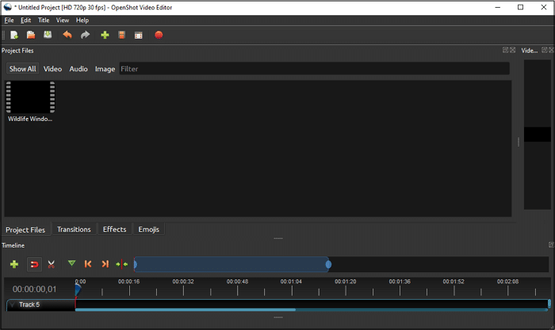Switch to the Transitions tab
Viewport: 555px width, 330px height.
(x=74, y=229)
